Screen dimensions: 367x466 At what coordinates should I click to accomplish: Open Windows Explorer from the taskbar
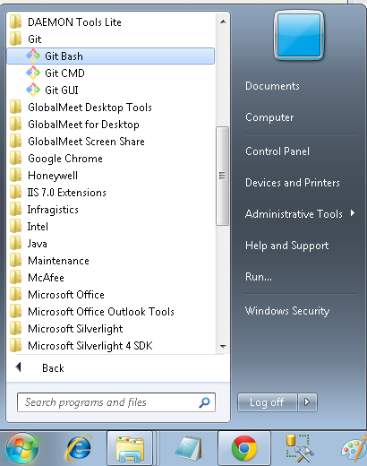click(130, 448)
